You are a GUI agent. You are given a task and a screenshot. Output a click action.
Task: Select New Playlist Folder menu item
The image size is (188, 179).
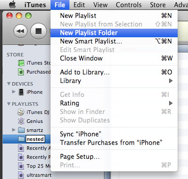pyautogui.click(x=114, y=33)
